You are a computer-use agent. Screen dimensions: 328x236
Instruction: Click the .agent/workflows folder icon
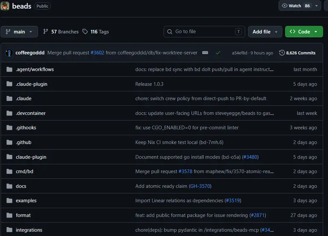coord(9,69)
